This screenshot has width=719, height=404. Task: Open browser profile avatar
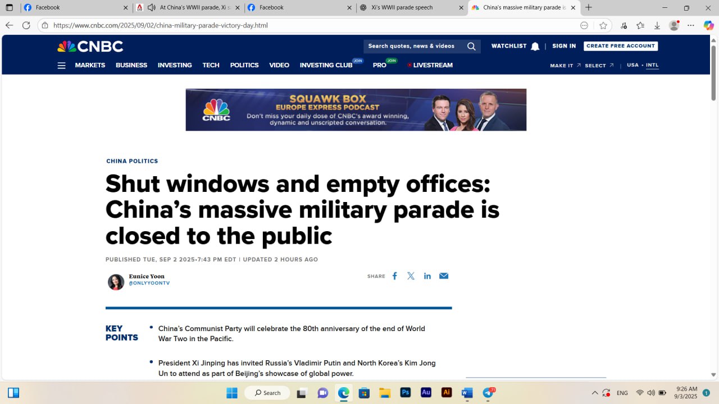[x=674, y=25]
